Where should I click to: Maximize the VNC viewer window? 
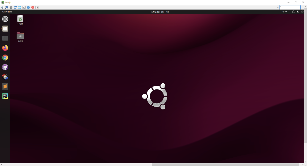[x=295, y=2]
